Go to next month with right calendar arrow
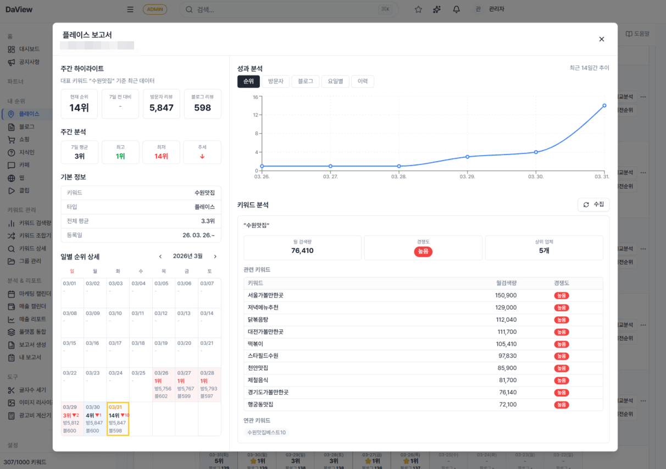The image size is (666, 469). click(x=215, y=256)
